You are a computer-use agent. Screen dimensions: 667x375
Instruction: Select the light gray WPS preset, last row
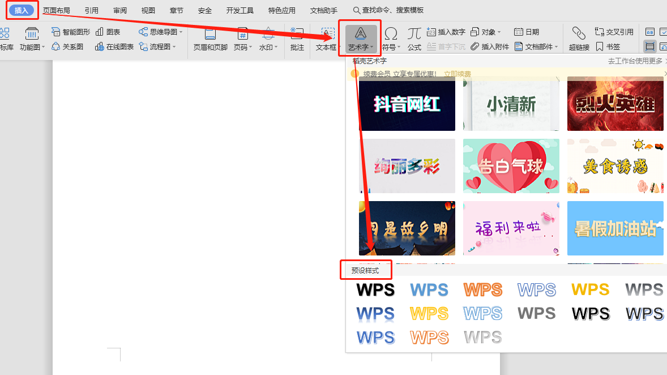coord(483,338)
